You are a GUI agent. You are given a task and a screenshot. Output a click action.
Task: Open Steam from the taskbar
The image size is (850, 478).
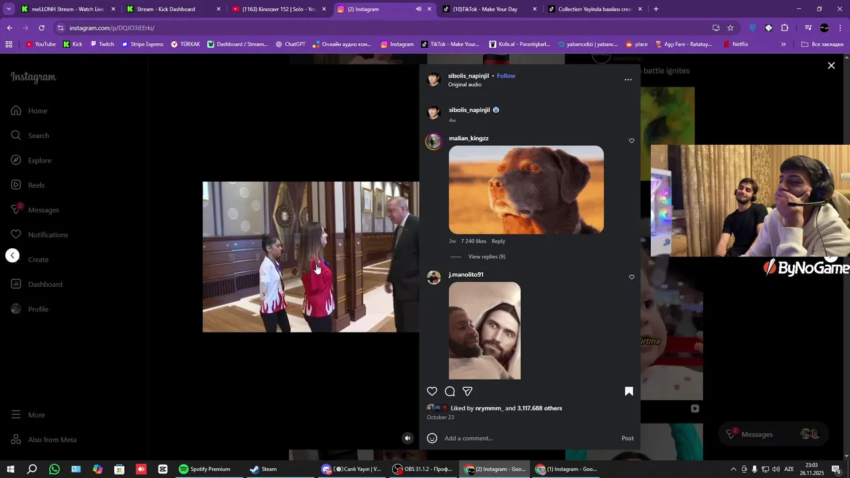[x=264, y=469]
